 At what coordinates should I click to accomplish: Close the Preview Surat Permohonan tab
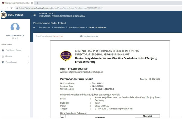32,3
